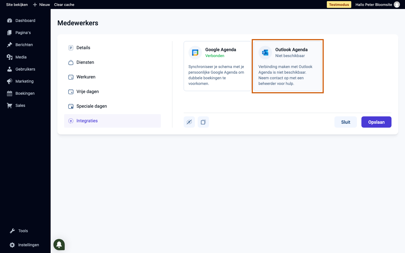405x253 pixels.
Task: Switch to the Diensten tab
Action: pos(112,62)
